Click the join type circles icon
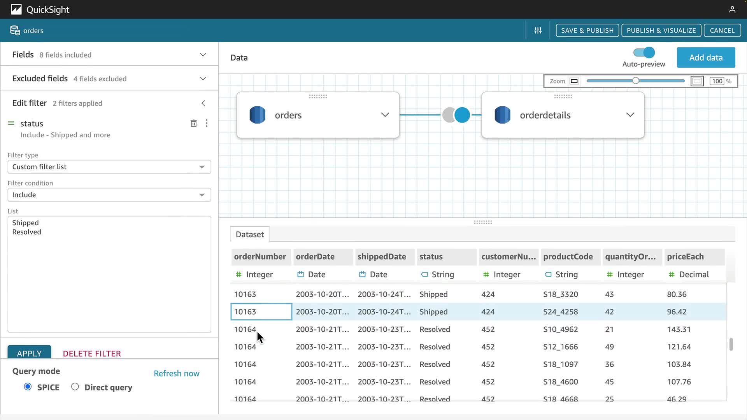The image size is (747, 420). click(x=456, y=115)
